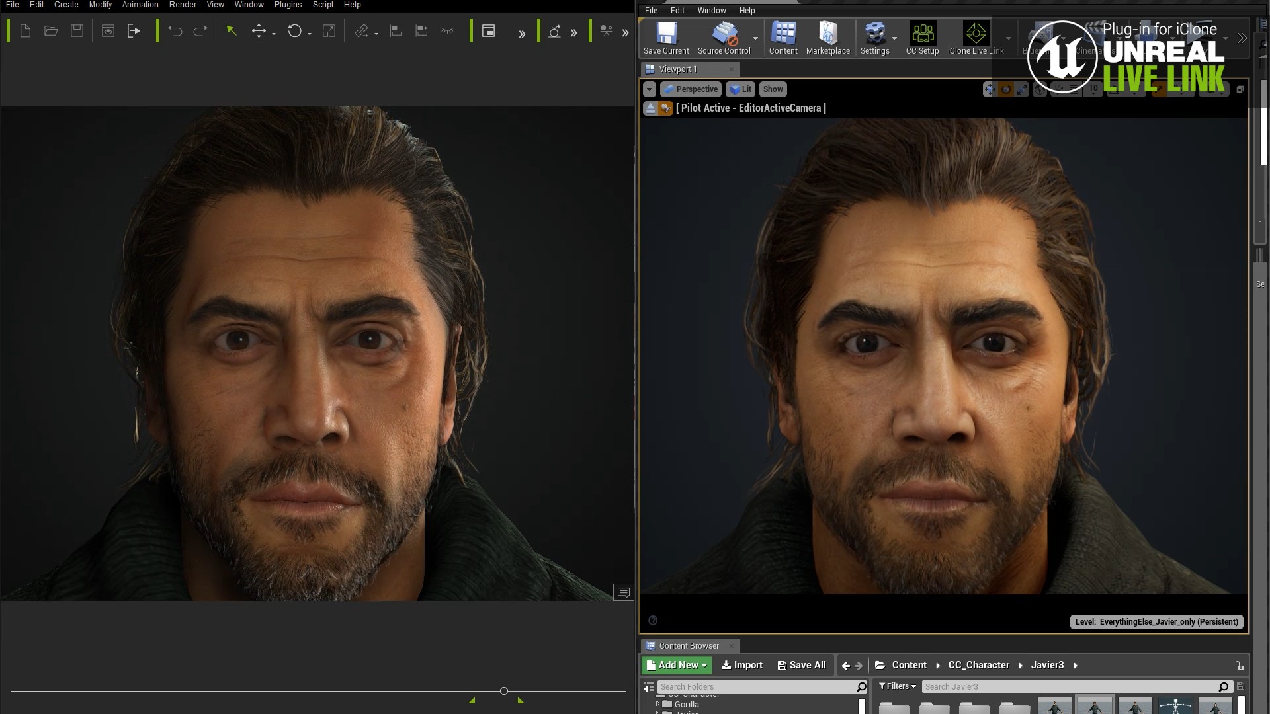This screenshot has width=1270, height=714.
Task: Open CC Setup in the Unreal toolbar
Action: click(x=922, y=34)
